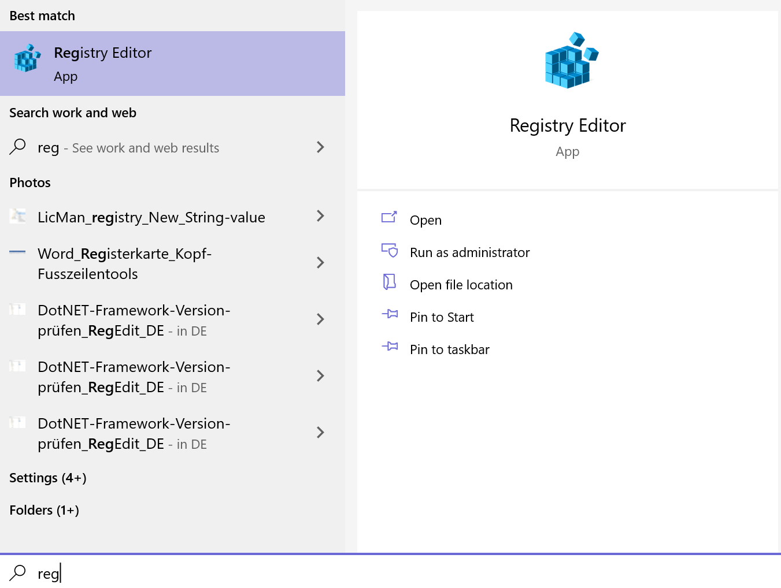Image resolution: width=781 pixels, height=588 pixels.
Task: Select Open in the actions list
Action: (426, 221)
